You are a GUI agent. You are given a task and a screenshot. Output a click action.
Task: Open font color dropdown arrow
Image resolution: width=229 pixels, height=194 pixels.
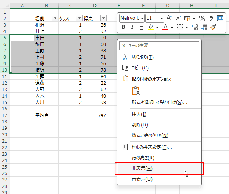point(172,27)
